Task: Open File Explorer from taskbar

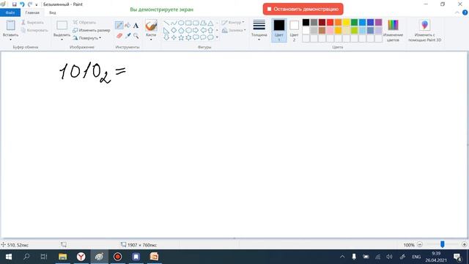Action: [x=62, y=257]
